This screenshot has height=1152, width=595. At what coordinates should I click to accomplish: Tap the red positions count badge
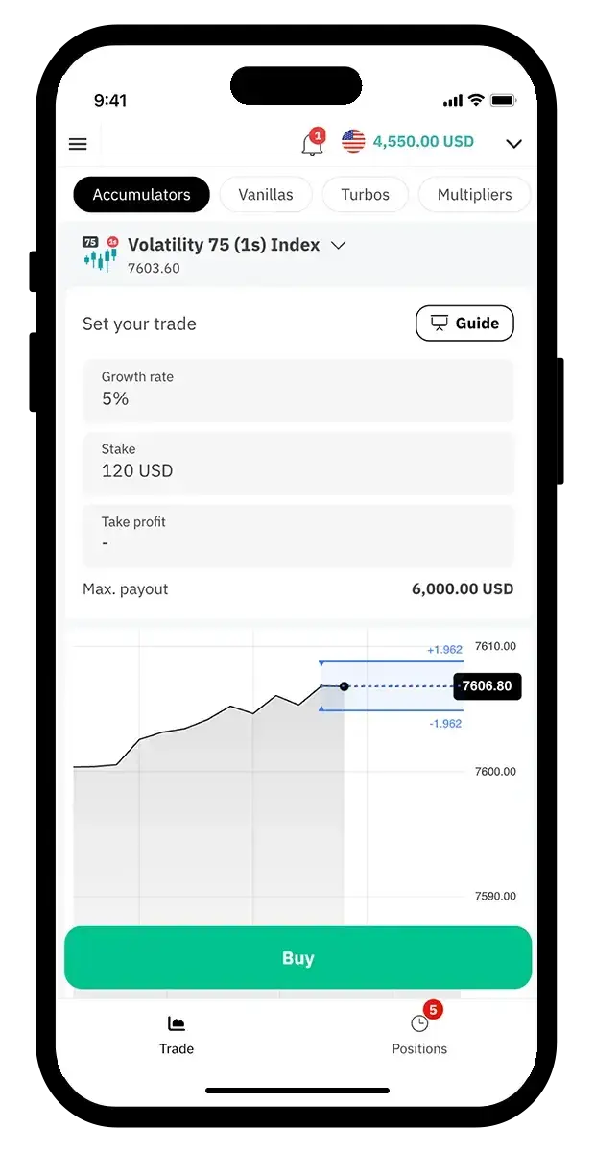tap(433, 1009)
